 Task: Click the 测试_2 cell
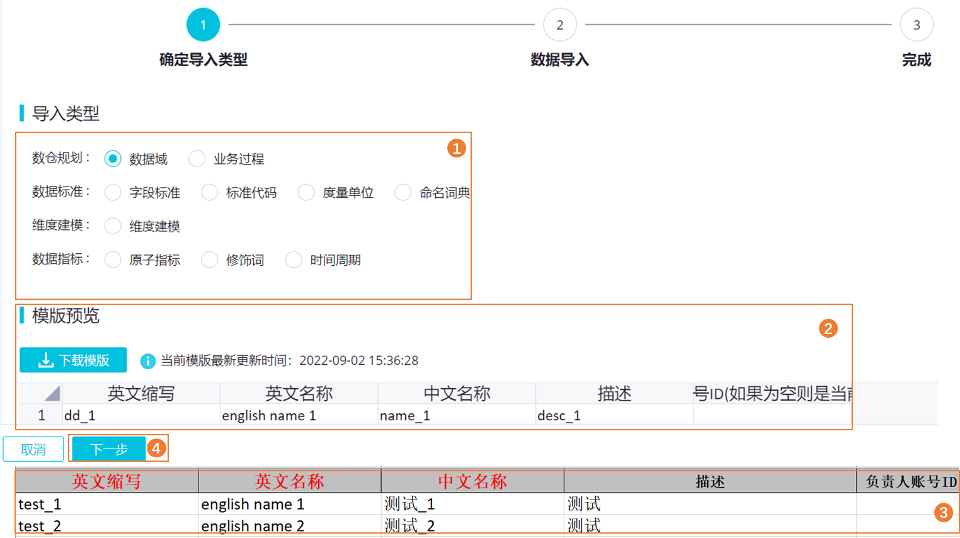coord(472,525)
